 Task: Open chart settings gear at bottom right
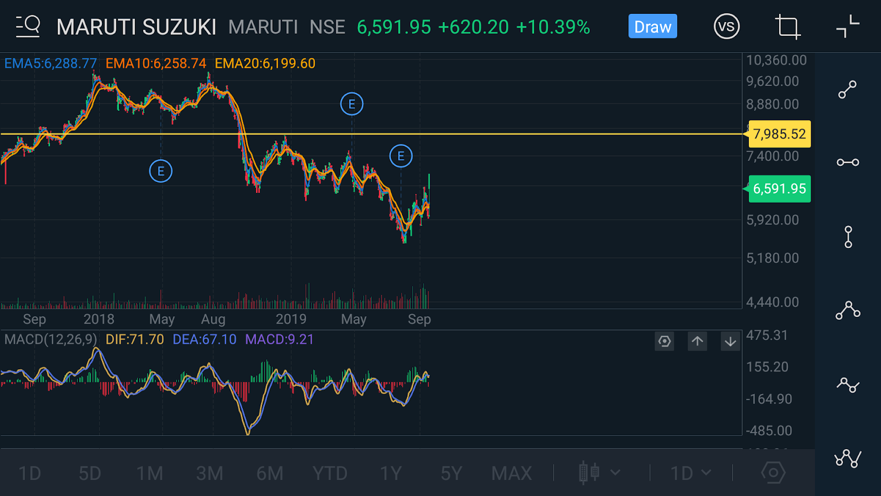[773, 472]
